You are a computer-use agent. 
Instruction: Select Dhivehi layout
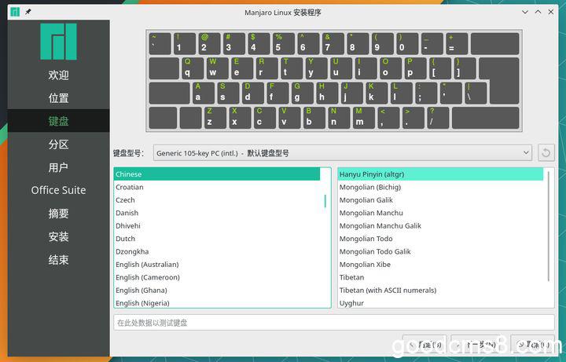[217, 226]
